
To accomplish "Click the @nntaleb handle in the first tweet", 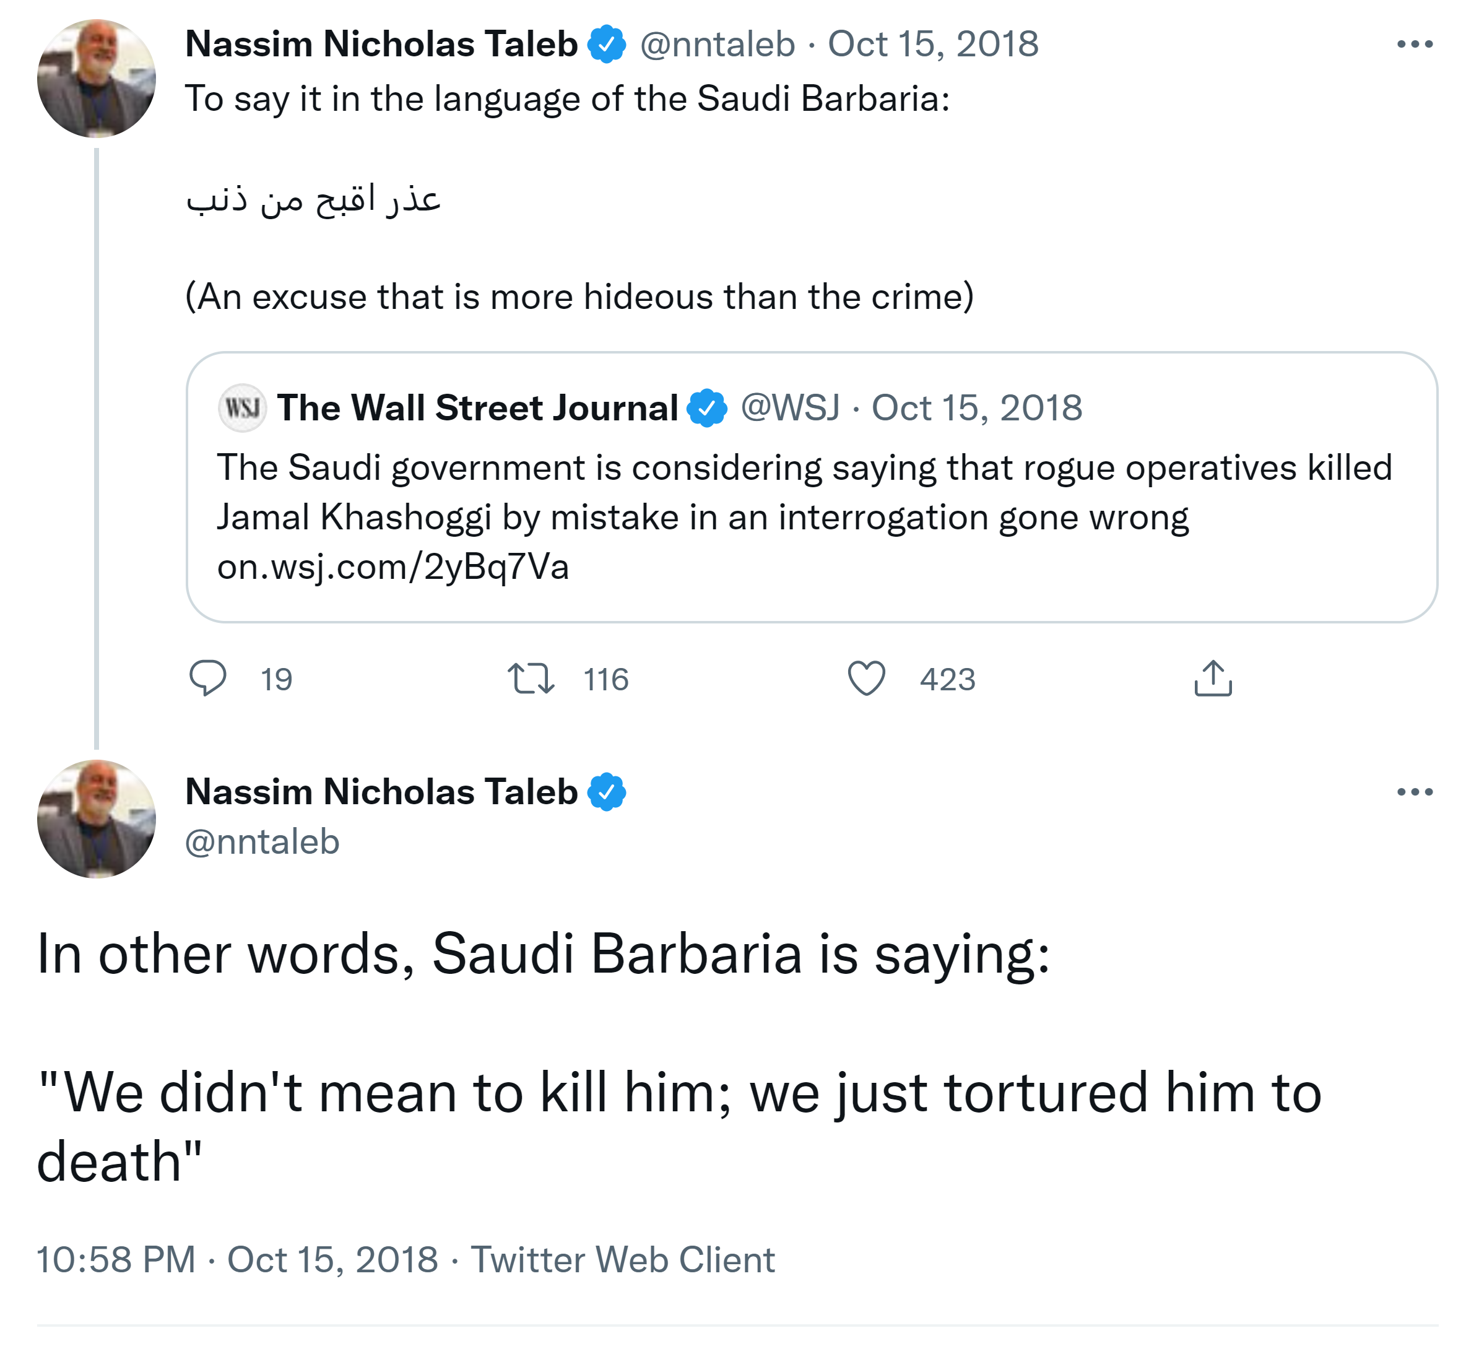I will (718, 44).
